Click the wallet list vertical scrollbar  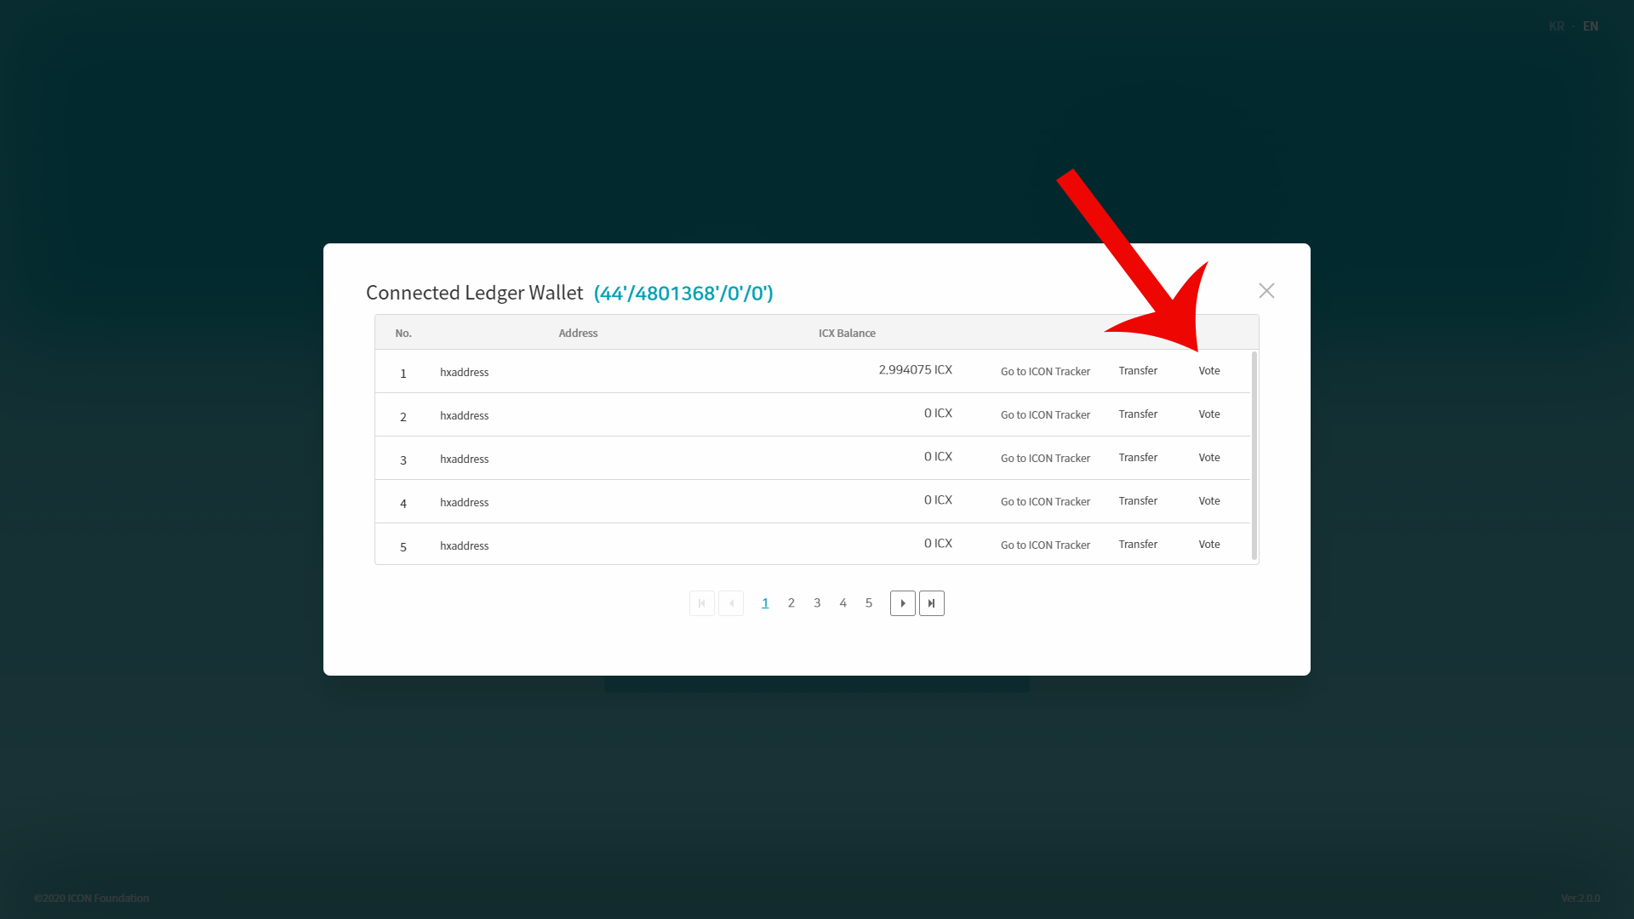click(x=1254, y=455)
